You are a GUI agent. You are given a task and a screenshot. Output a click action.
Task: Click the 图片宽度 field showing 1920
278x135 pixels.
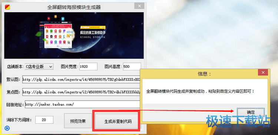(88, 66)
